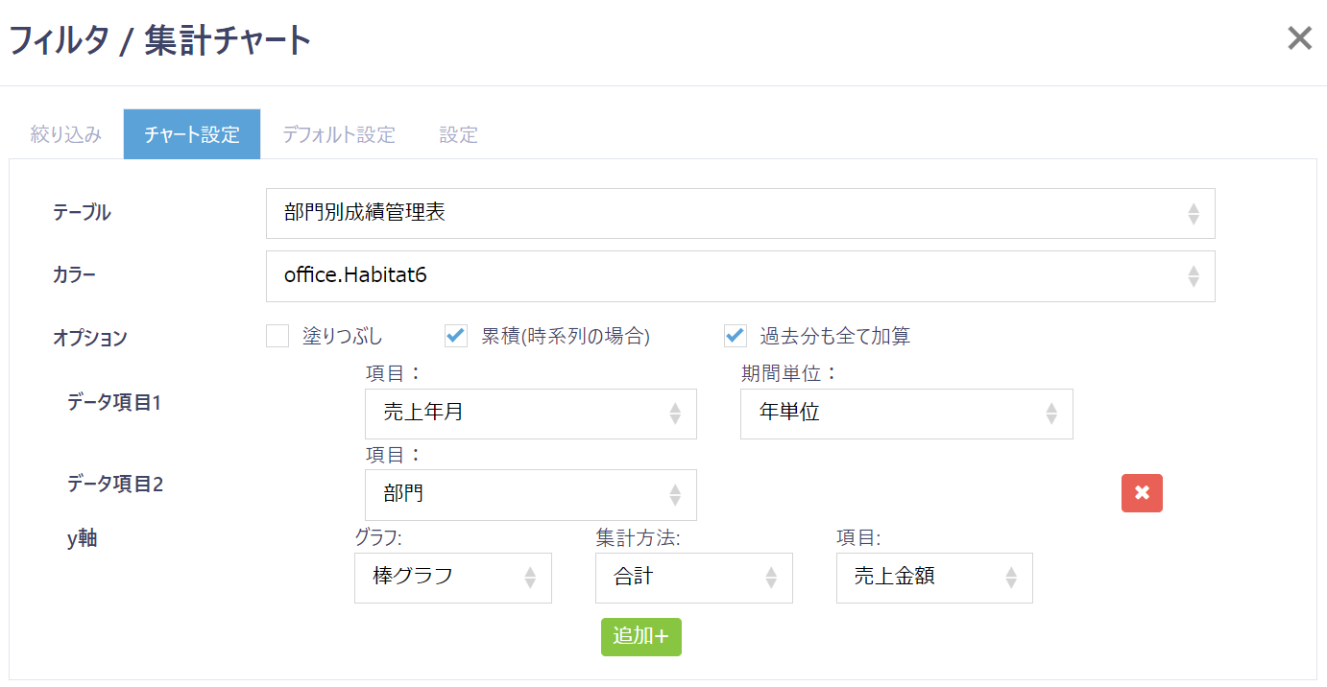The image size is (1327, 687).
Task: Click red delete icon for データ項目2
Action: tap(1142, 493)
